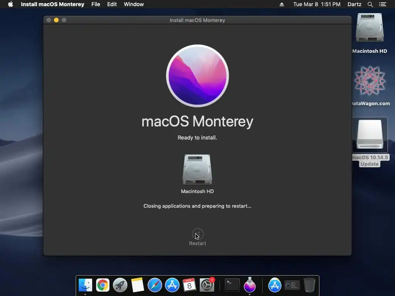Open System Preferences with badge
395x296 pixels.
coord(207,285)
